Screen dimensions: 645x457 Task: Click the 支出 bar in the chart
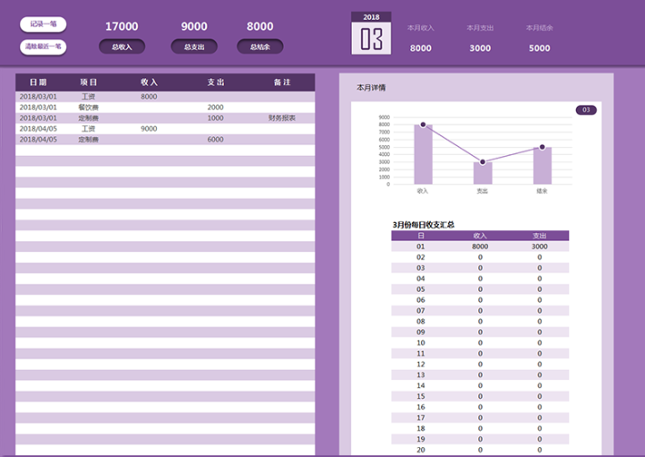[x=482, y=172]
